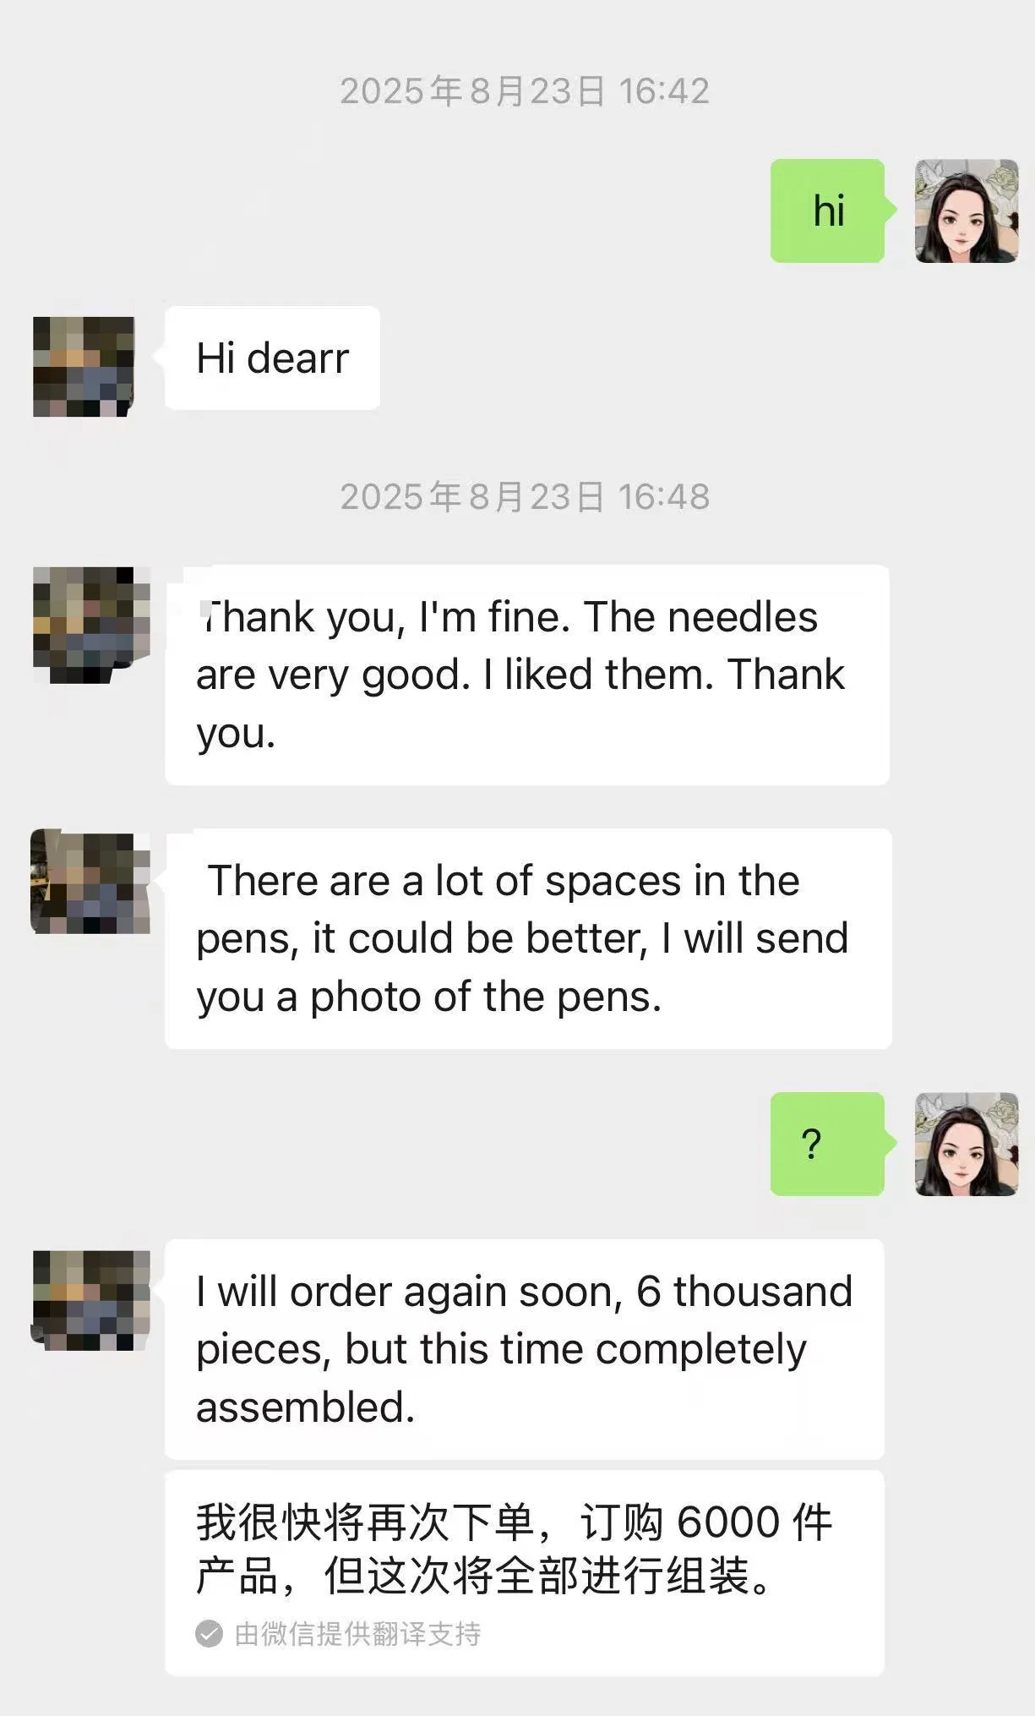Screen dimensions: 1035x1716
Task: Tap the Chinese translation bubble
Action: pyautogui.click(x=525, y=1574)
